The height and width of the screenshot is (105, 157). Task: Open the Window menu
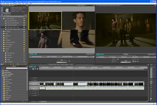(27, 3)
